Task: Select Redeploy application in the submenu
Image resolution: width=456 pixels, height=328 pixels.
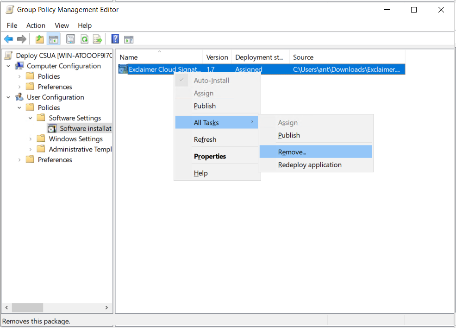Action: [x=310, y=165]
